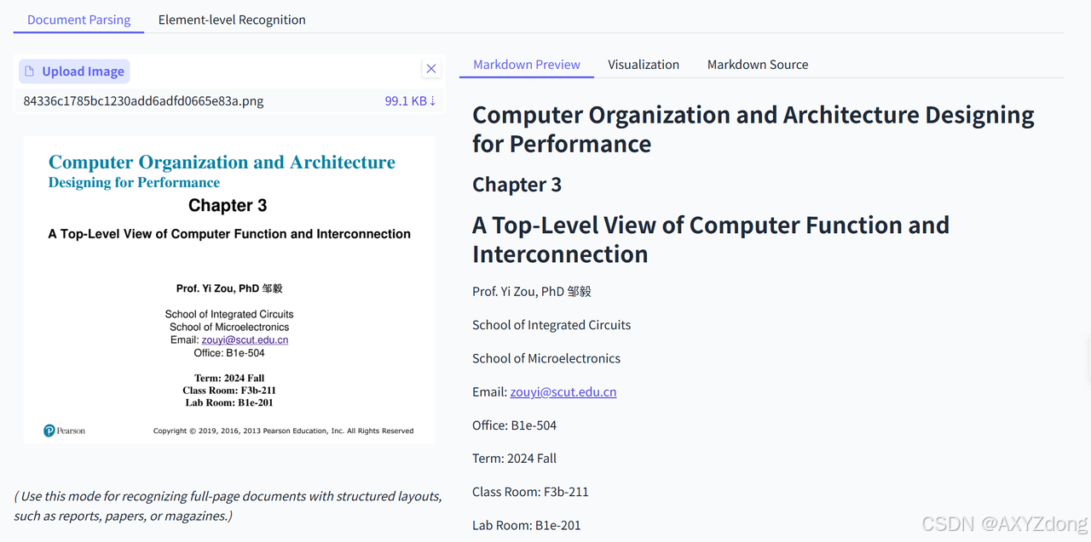Open the Visualization tab

pos(644,65)
